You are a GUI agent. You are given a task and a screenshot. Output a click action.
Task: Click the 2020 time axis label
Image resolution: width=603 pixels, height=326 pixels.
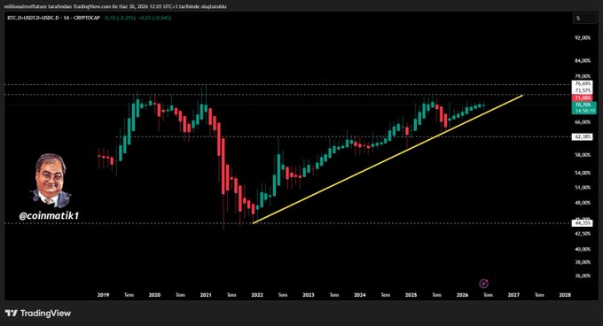154,295
